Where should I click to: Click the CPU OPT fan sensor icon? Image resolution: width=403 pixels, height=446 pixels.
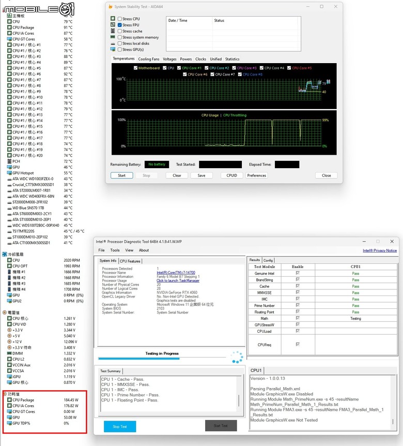pos(9,266)
